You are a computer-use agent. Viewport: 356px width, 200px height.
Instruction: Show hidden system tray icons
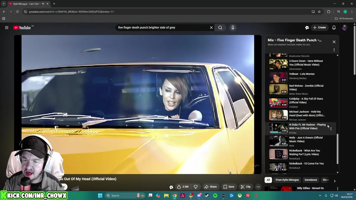coord(320,196)
